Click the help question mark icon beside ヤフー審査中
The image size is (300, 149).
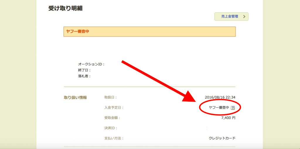[x=233, y=108]
